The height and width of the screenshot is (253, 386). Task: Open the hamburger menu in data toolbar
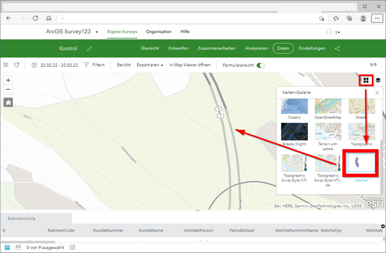(x=6, y=65)
